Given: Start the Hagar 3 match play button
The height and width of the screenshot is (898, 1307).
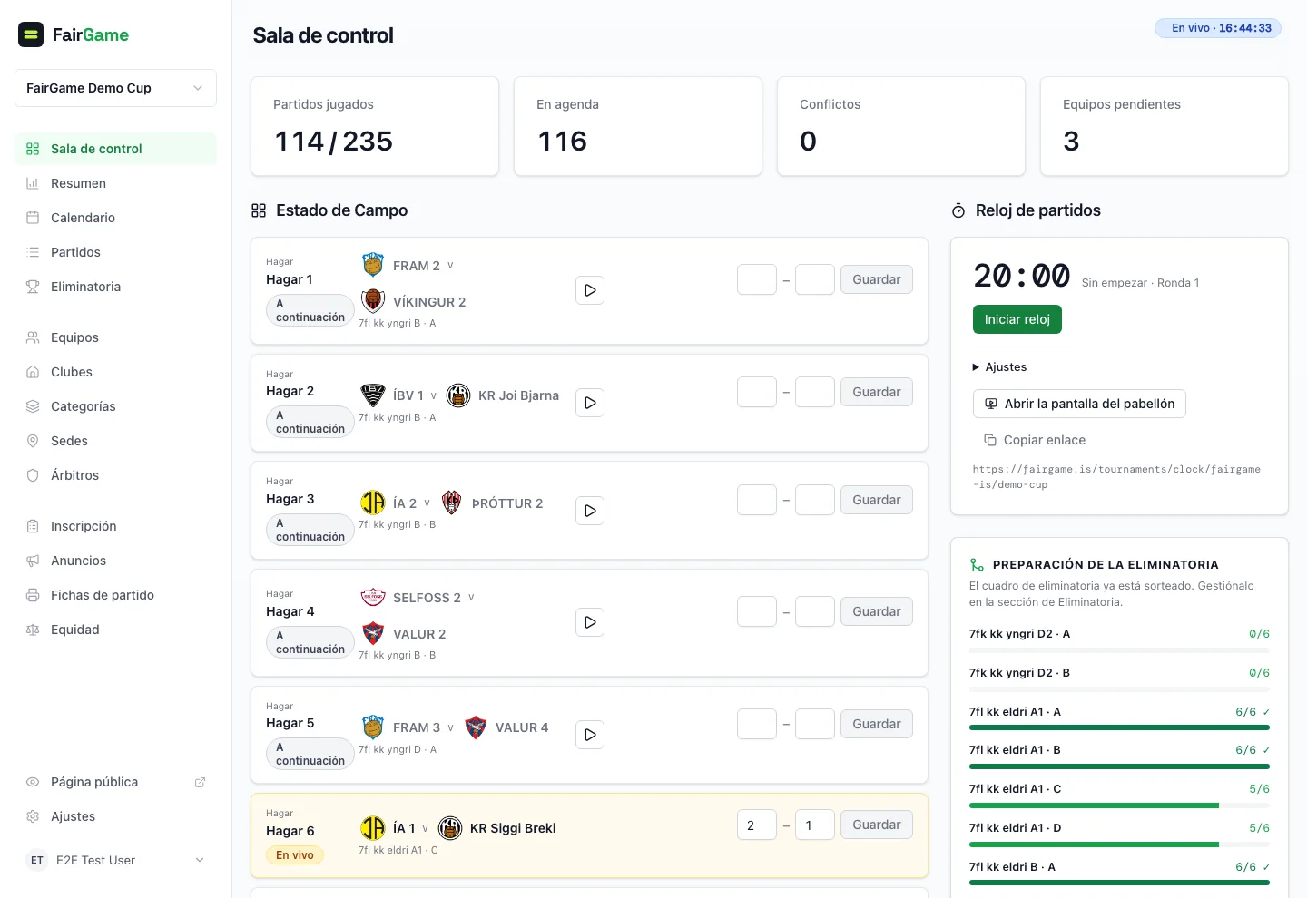Looking at the screenshot, I should pos(590,511).
